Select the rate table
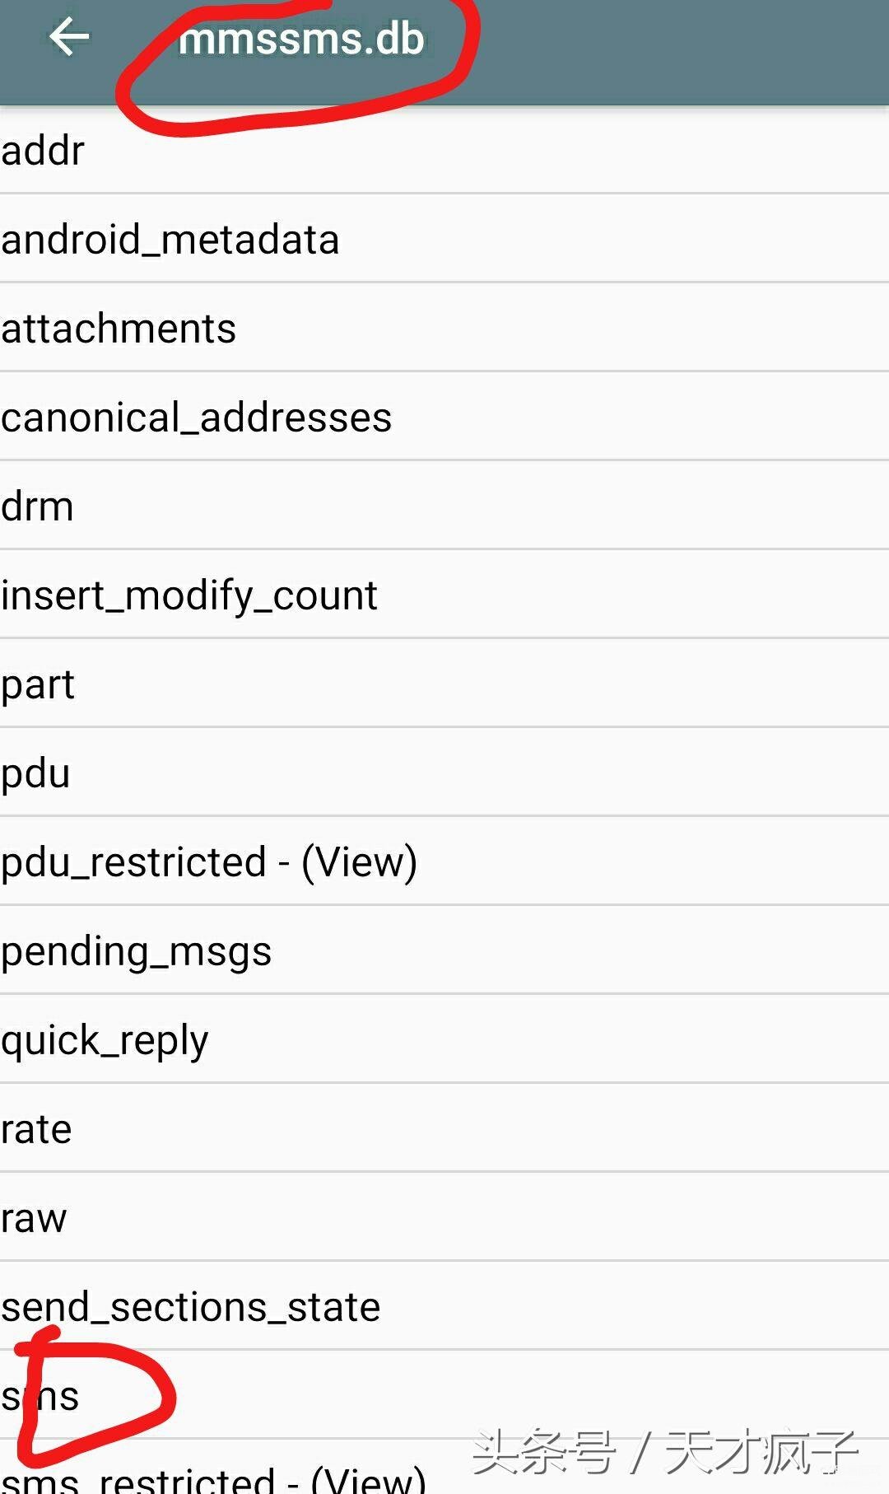 [444, 1128]
